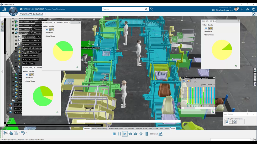Screen dimensions: 257x144
Task: Open the PPR Standard tab
Action: 129,128
